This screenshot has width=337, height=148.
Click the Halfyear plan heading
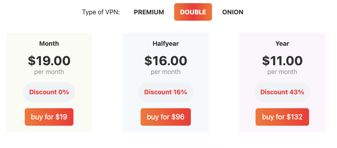click(165, 43)
